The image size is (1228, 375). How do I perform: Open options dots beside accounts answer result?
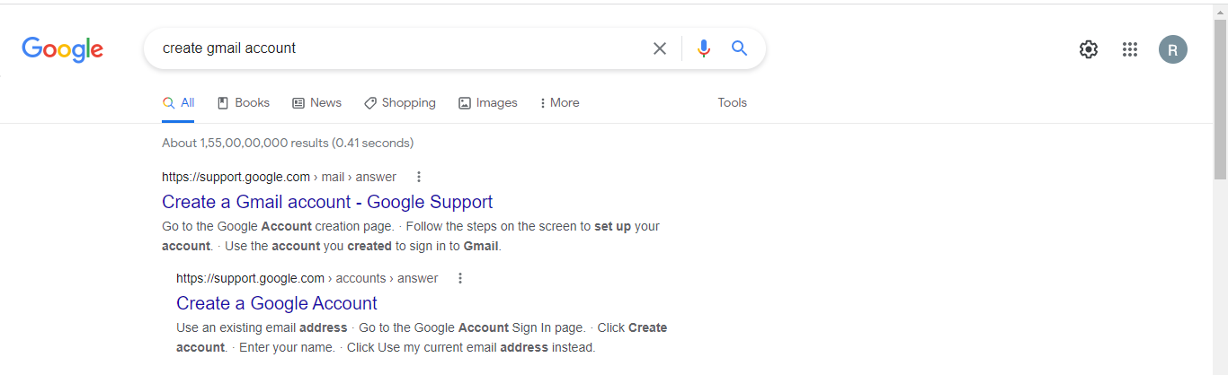(x=460, y=278)
